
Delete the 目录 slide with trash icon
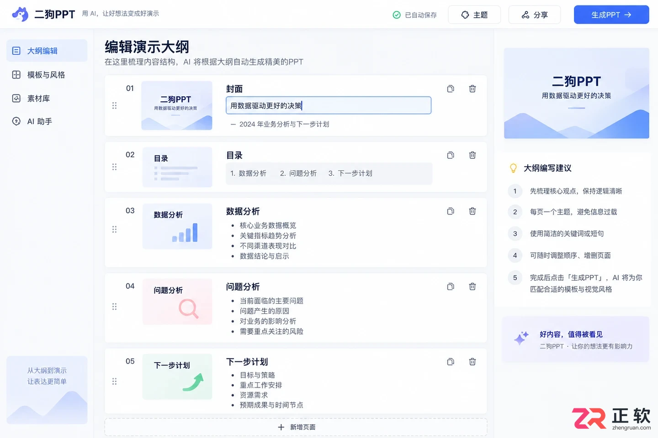coord(472,155)
